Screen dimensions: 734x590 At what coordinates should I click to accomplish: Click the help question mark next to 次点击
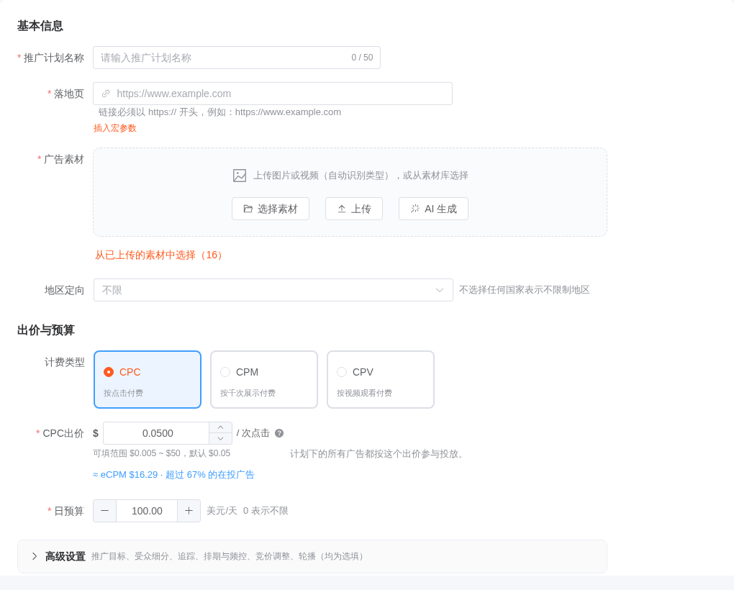[279, 433]
